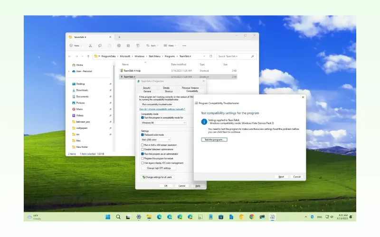The image size is (380, 237).
Task: Click Test the program button
Action: (214, 140)
